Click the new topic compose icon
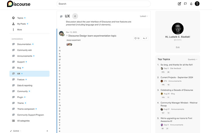The image size is (212, 133). coord(179,4)
